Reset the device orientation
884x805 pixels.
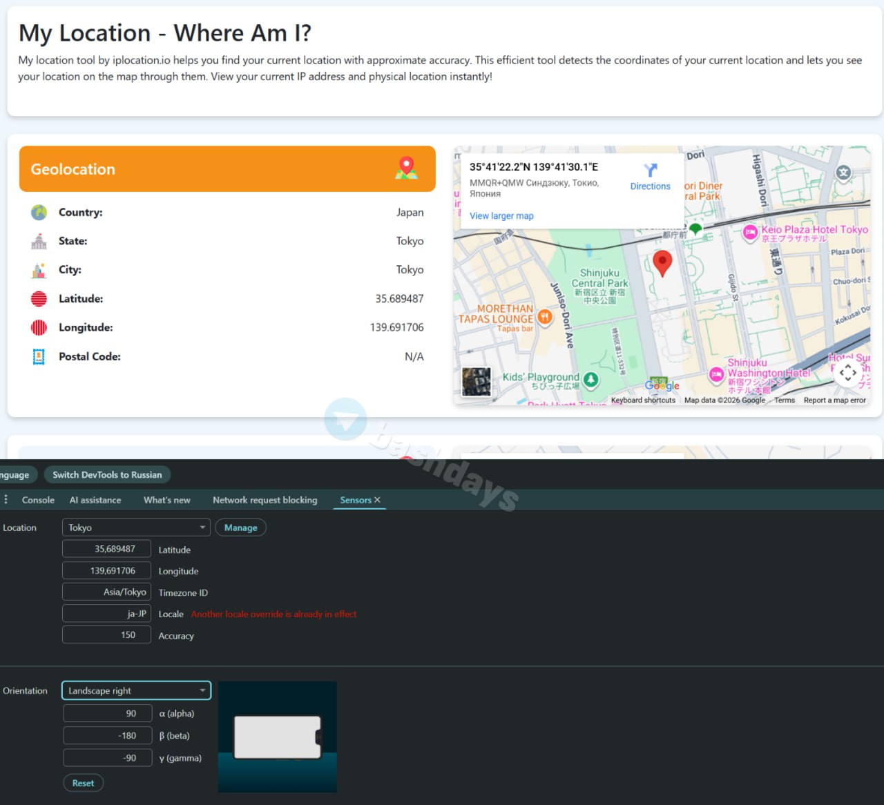tap(83, 783)
